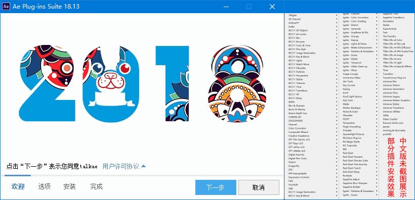This screenshot has width=415, height=200.
Task: Select the 选项 step tab
Action: click(x=44, y=187)
